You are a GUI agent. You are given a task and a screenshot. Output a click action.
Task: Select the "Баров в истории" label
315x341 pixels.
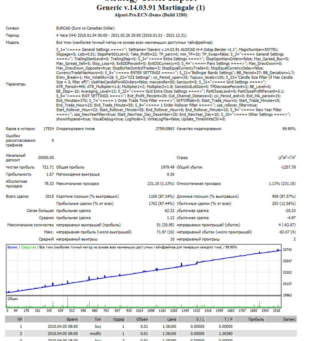[x=20, y=129]
